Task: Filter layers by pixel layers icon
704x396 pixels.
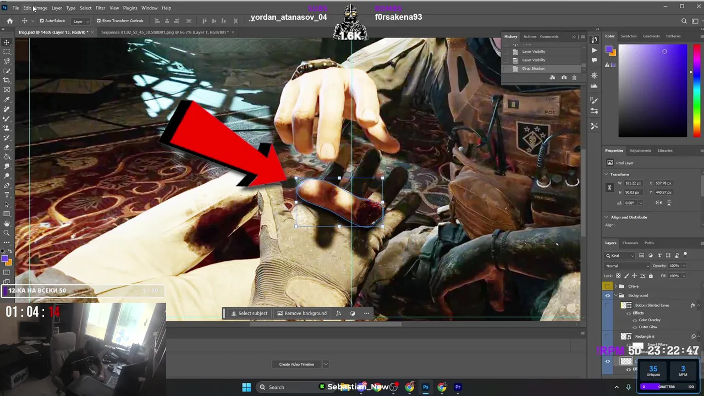Action: (641, 255)
